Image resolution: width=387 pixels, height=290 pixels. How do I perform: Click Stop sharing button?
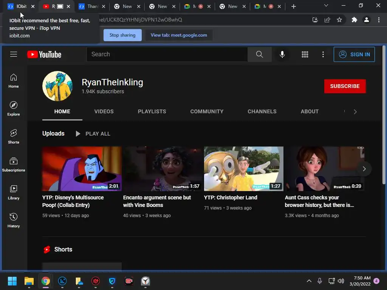click(122, 35)
